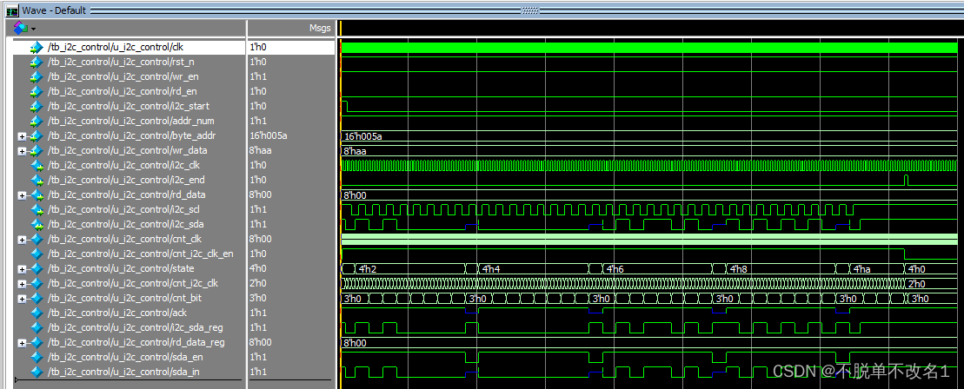Select the cnt_i2c_clk_en signal name
Screen dimensions: 964x389
click(x=141, y=254)
